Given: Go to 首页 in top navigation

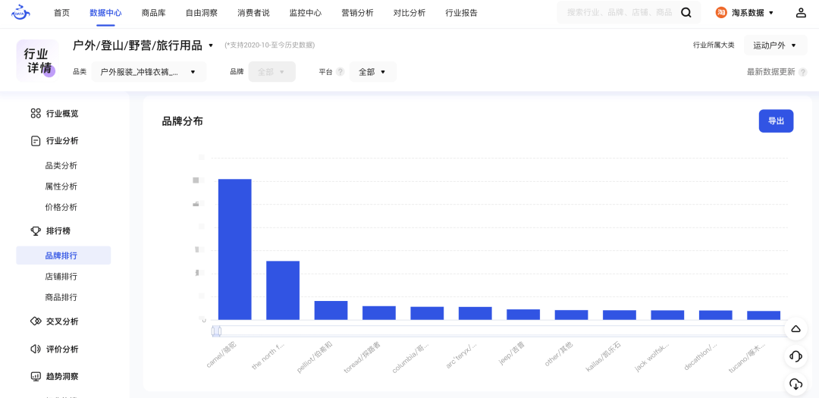Looking at the screenshot, I should point(61,13).
